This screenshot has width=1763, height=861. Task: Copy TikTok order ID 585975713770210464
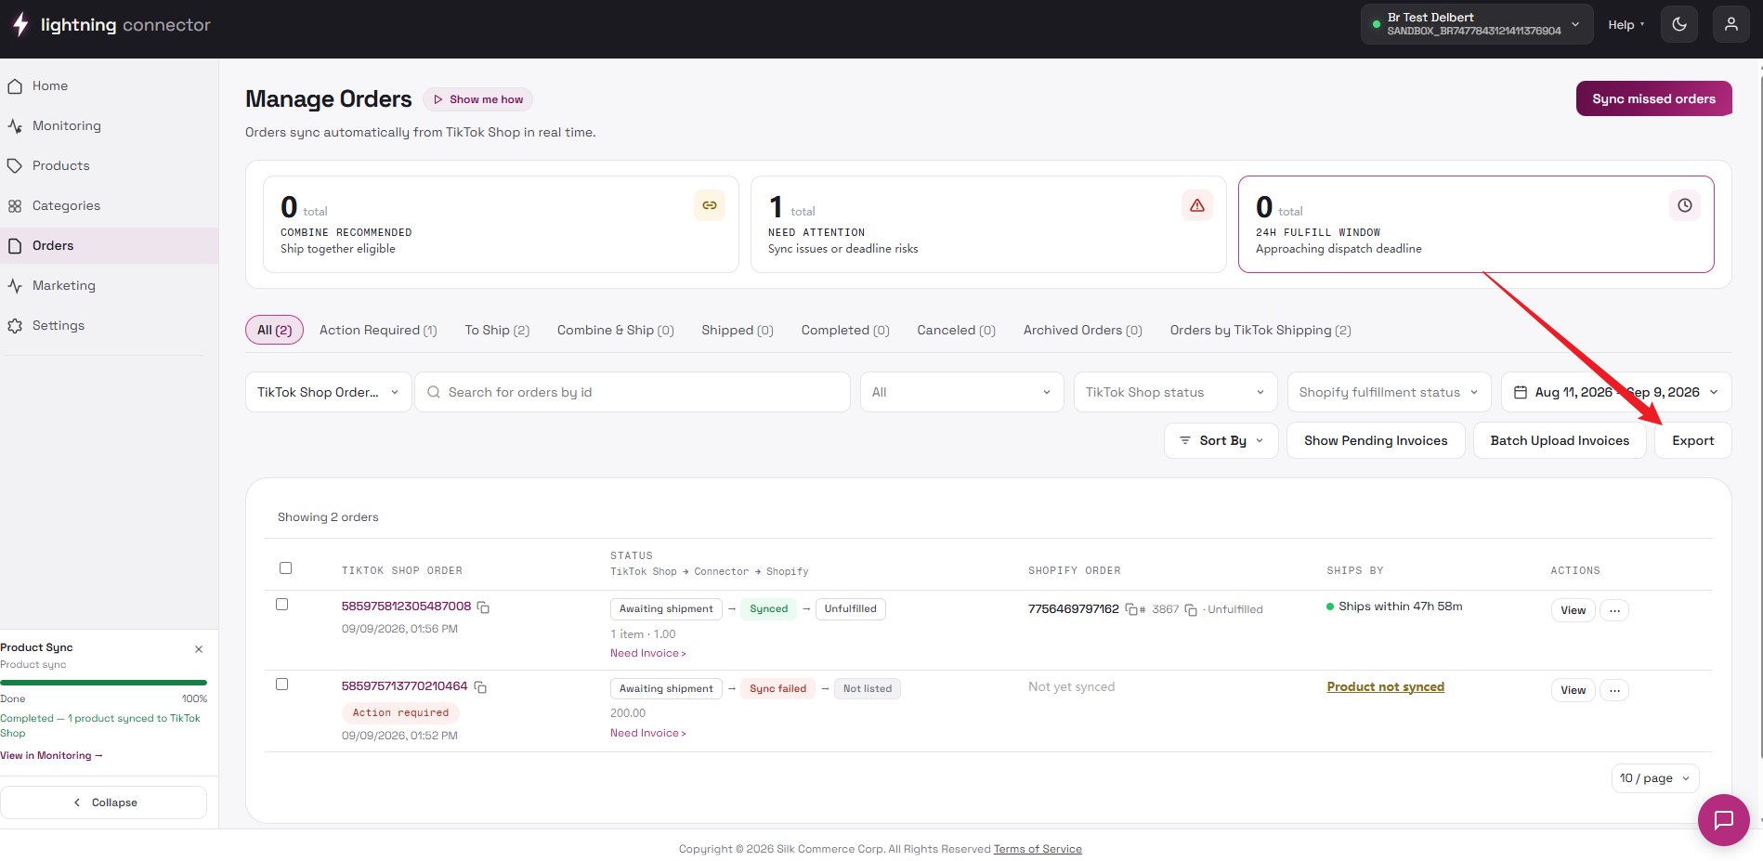pyautogui.click(x=480, y=686)
